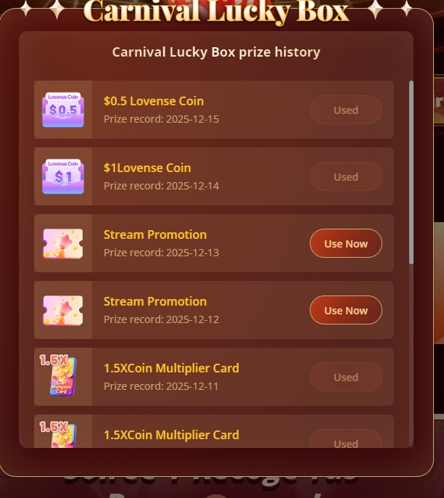Click the $0.5 Lovense Coin ticket icon

click(63, 110)
